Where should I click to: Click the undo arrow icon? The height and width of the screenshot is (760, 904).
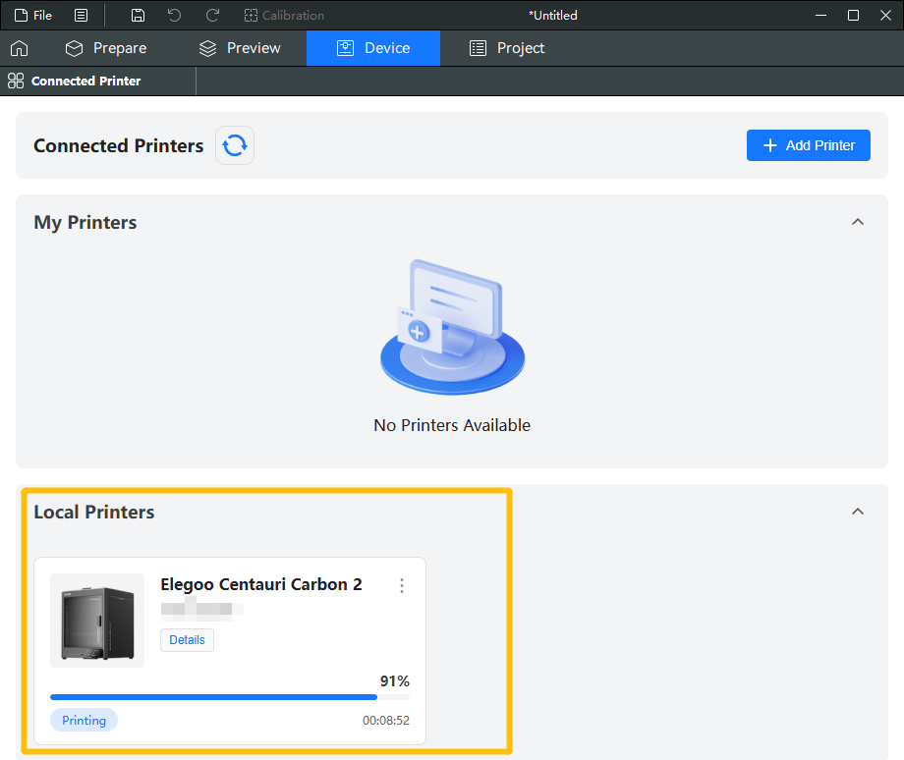174,15
